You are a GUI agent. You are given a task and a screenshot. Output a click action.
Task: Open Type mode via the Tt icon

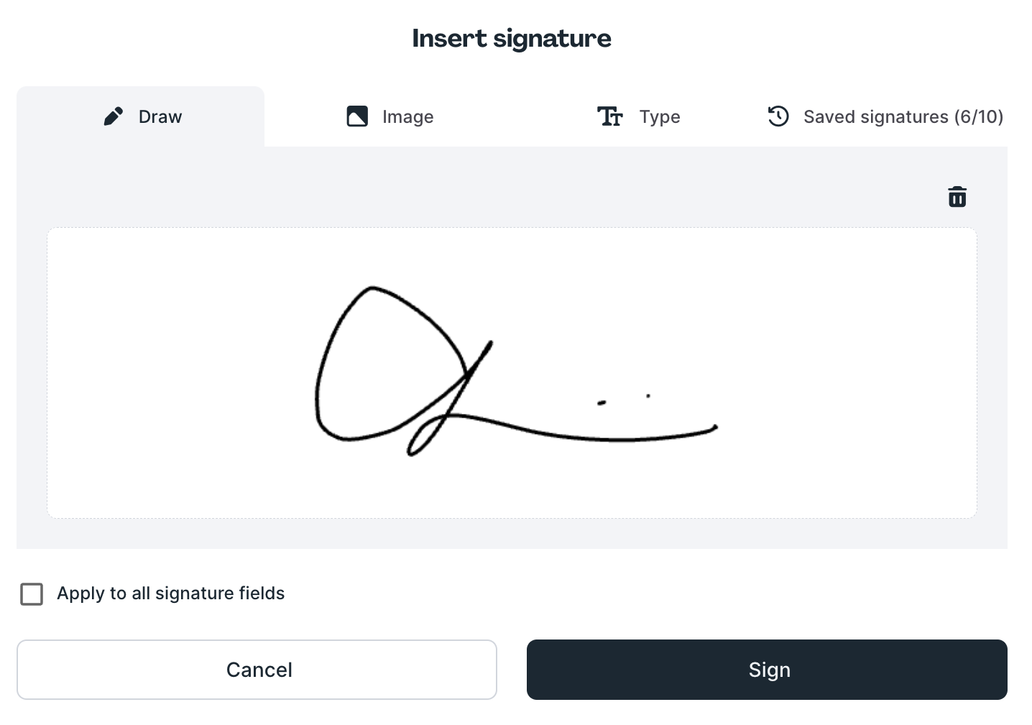[x=609, y=116]
